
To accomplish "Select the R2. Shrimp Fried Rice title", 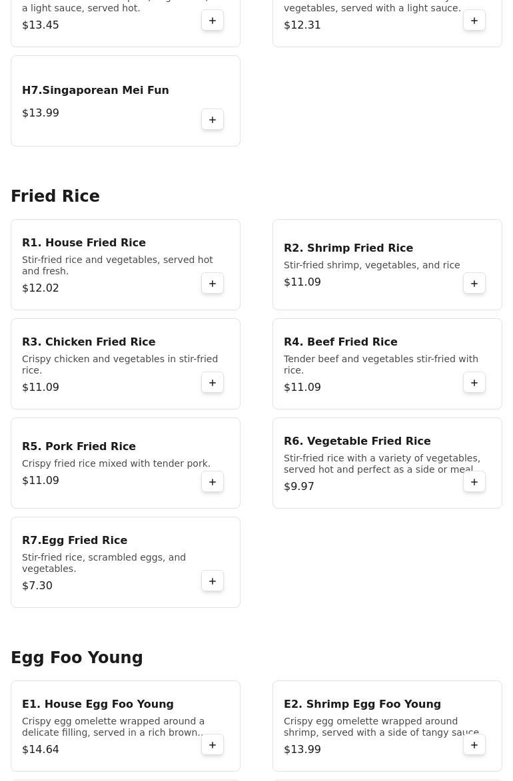I will (348, 248).
